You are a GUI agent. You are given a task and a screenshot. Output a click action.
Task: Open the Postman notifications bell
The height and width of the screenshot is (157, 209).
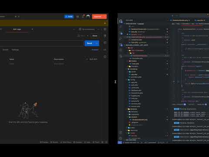pos(83,16)
